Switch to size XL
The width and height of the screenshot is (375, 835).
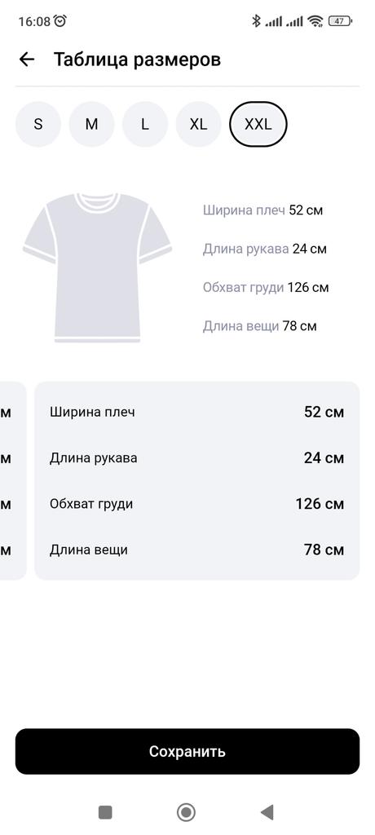coord(198,124)
